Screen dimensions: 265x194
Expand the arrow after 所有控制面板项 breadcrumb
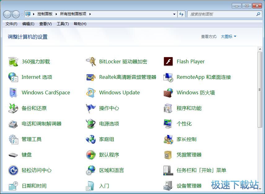pos(90,14)
